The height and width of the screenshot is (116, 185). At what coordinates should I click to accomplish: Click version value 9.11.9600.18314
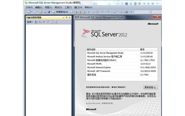(x=148, y=68)
